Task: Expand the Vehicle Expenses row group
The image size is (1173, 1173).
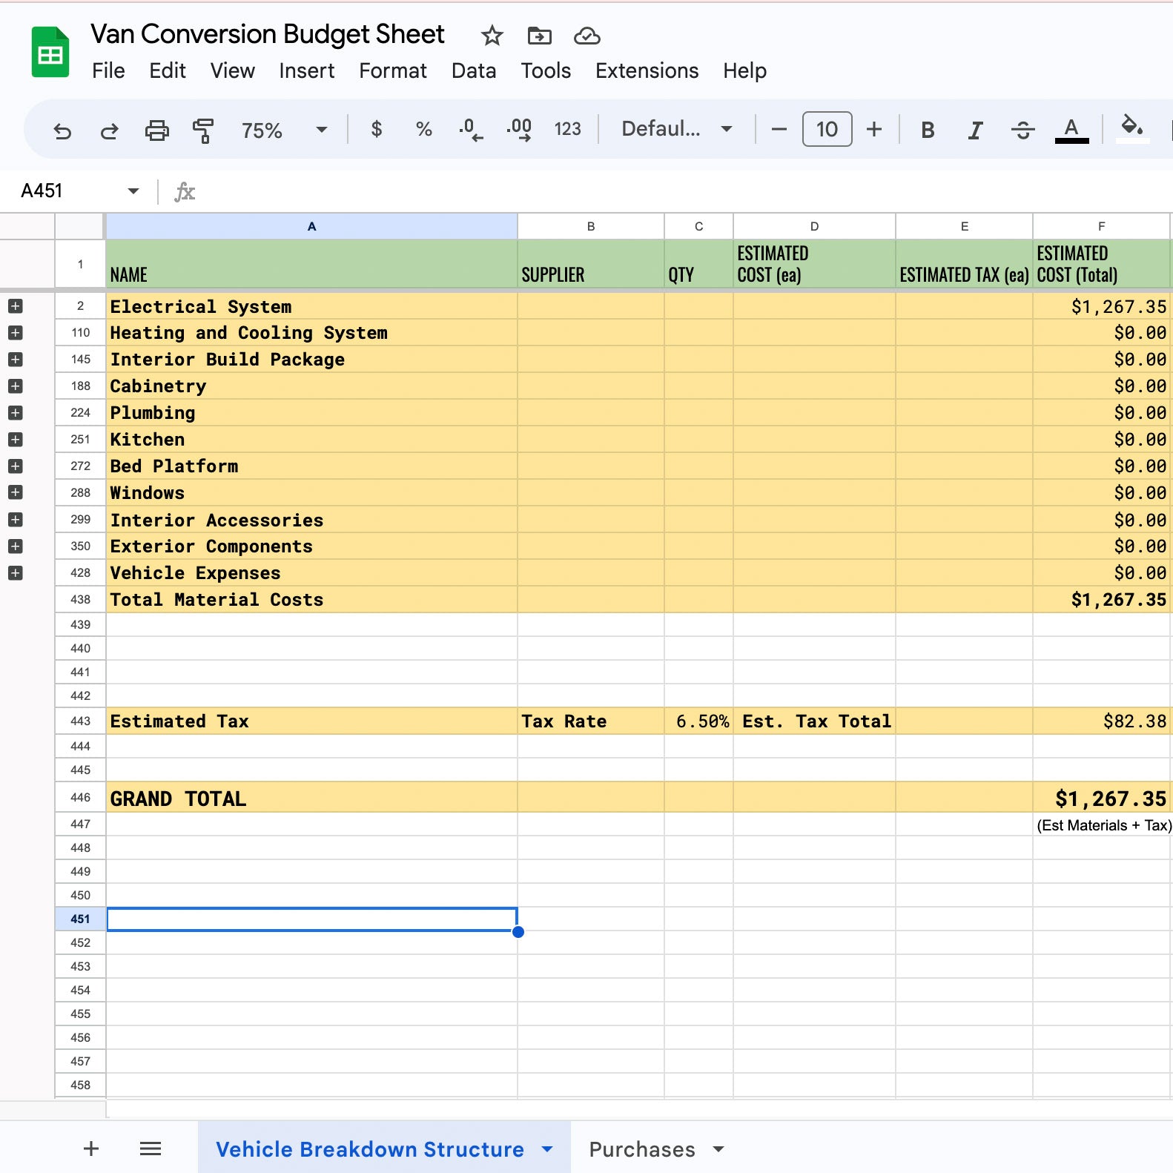Action: [x=15, y=573]
